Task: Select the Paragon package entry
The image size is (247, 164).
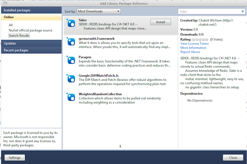Action: tap(121, 61)
